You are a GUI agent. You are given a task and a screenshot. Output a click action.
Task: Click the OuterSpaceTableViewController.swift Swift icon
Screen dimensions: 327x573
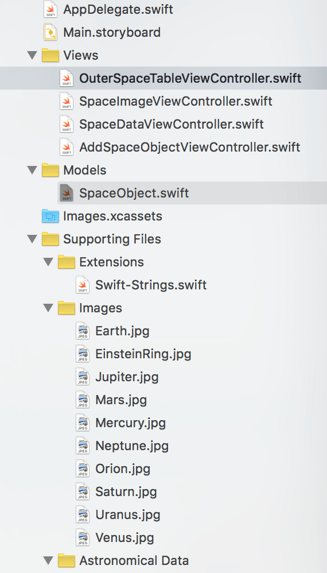click(x=67, y=78)
